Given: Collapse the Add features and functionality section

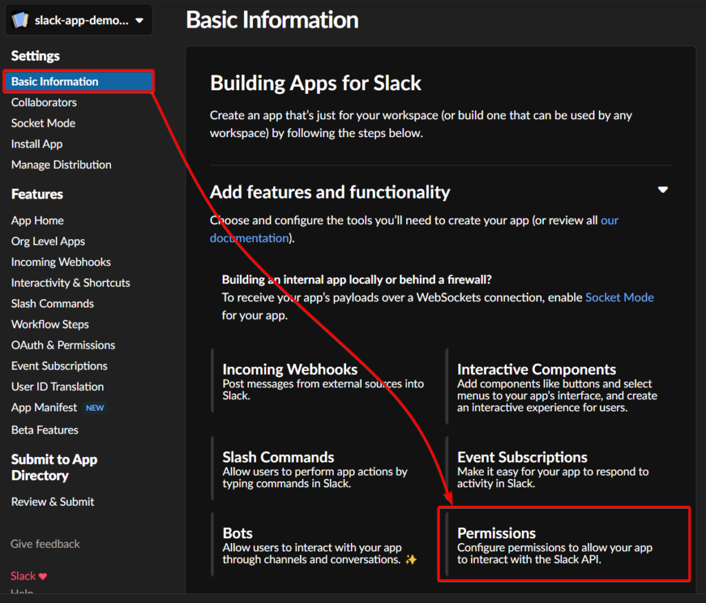Looking at the screenshot, I should [663, 189].
